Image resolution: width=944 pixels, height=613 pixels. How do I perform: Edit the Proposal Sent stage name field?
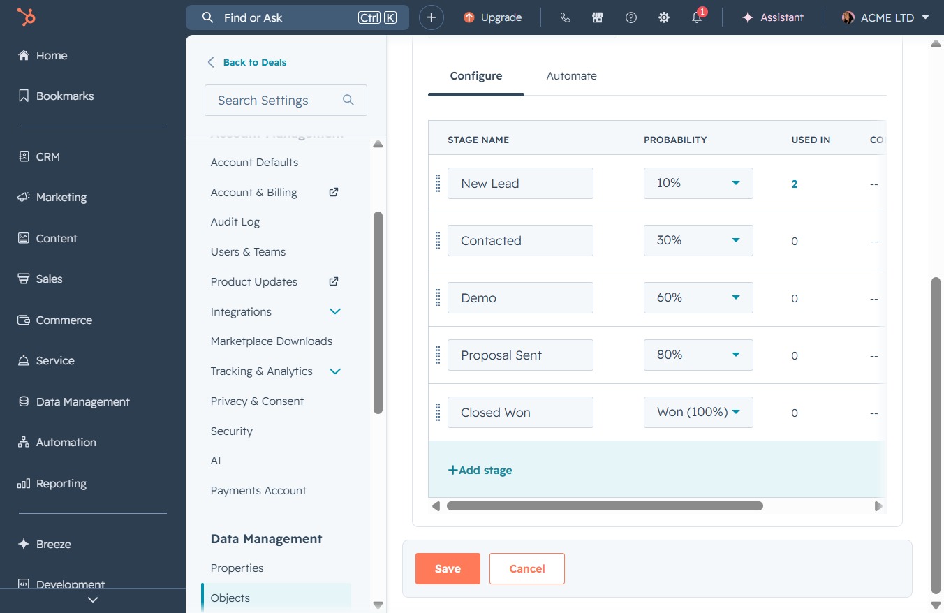pyautogui.click(x=520, y=355)
